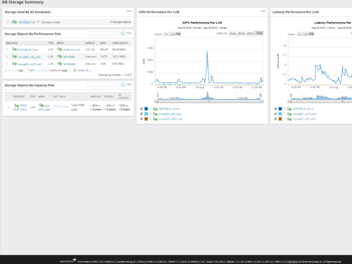Screen dimensions: 352x264
Task: Click search icon in Capacity Risk panel
Action: pos(123,85)
